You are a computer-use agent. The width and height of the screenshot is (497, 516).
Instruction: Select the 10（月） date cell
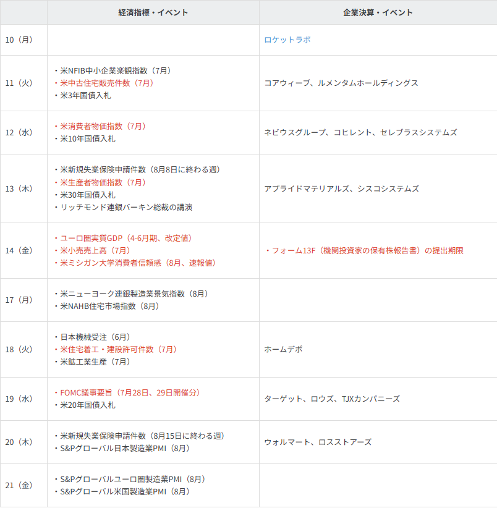[x=23, y=40]
